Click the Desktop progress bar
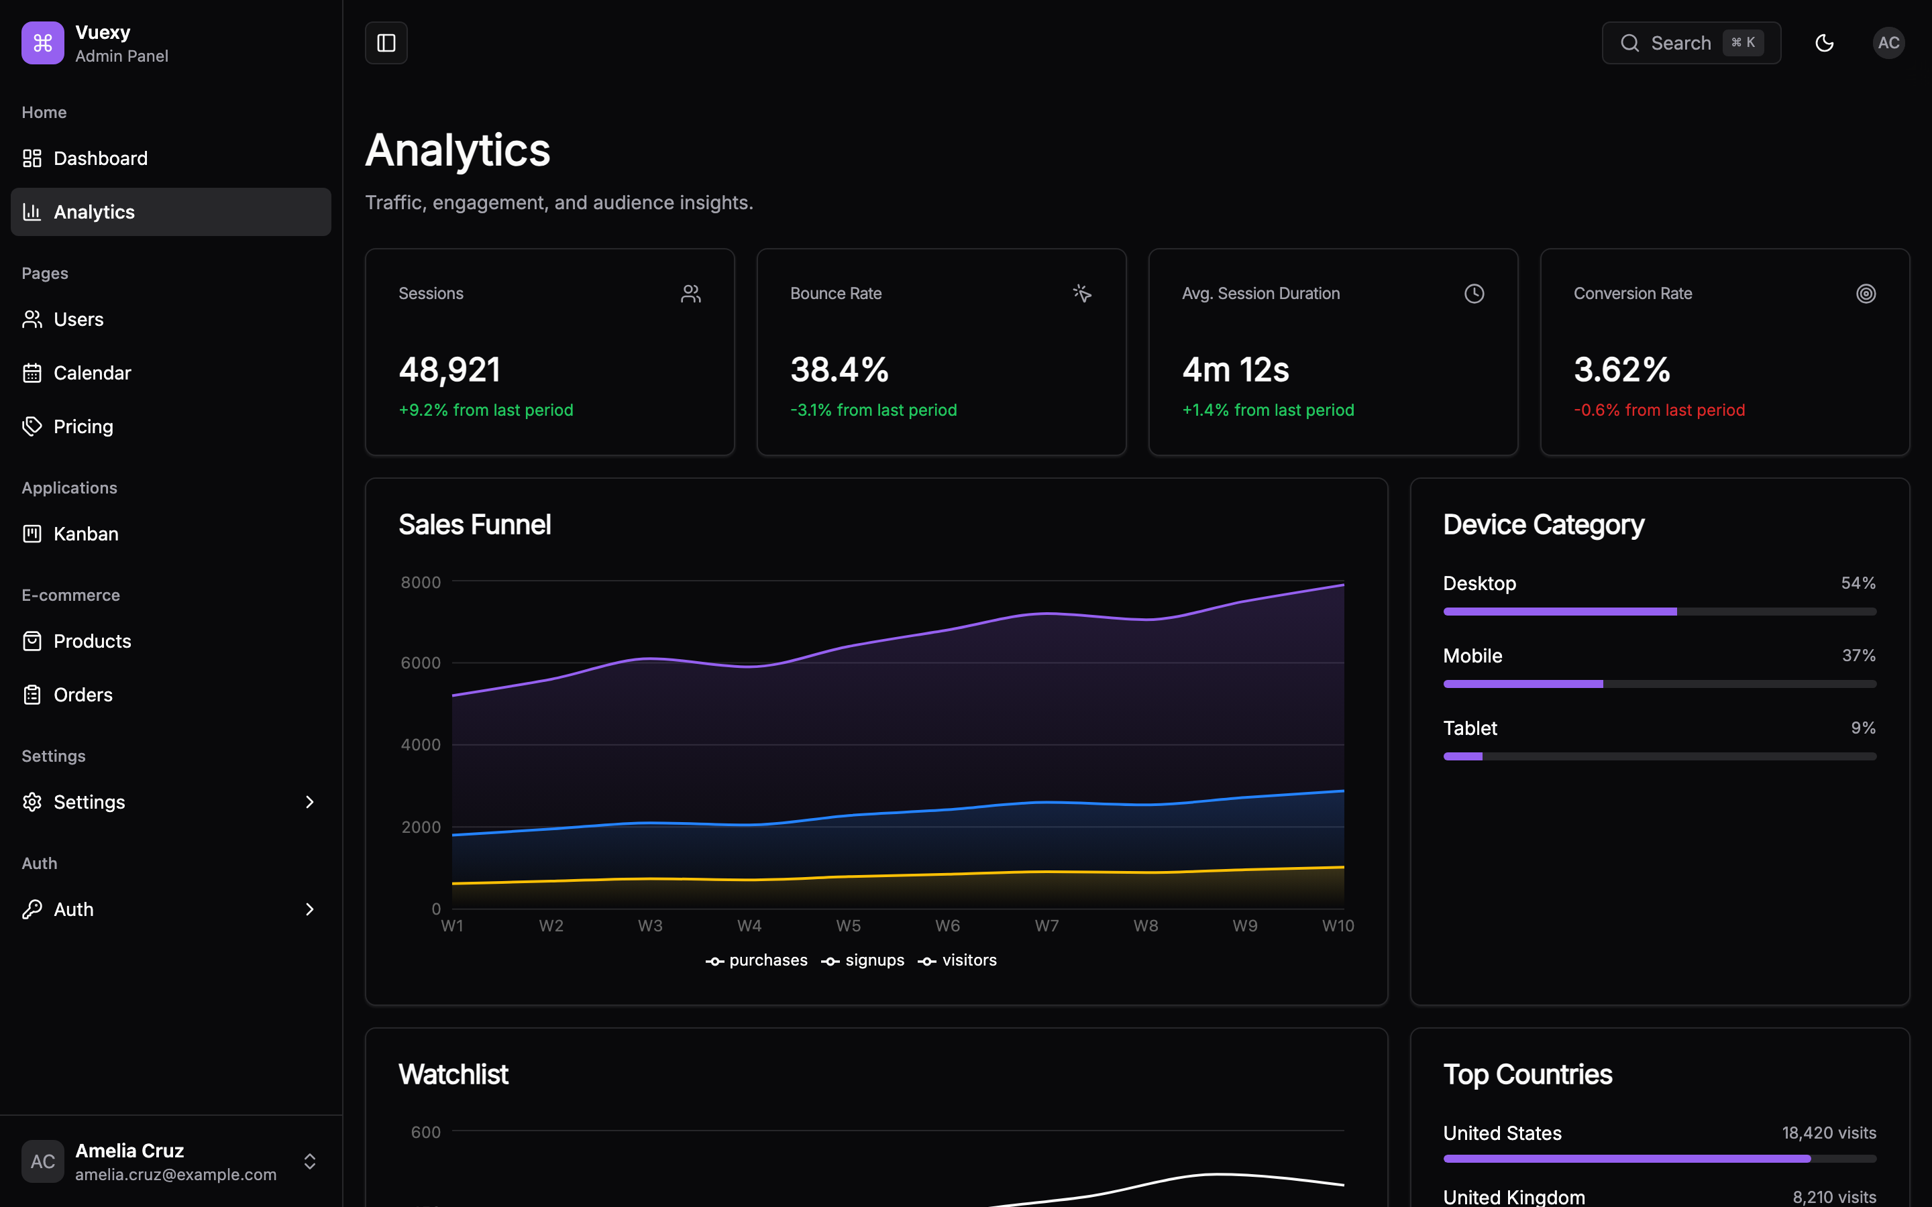The width and height of the screenshot is (1932, 1207). pyautogui.click(x=1660, y=612)
